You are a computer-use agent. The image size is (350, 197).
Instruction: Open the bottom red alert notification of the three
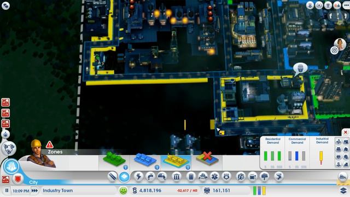(x=5, y=124)
